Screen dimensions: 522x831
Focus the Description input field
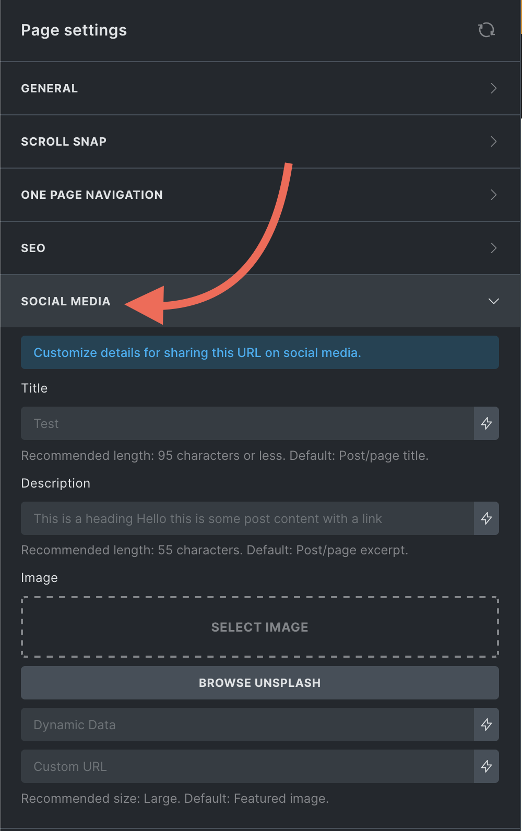pyautogui.click(x=247, y=518)
